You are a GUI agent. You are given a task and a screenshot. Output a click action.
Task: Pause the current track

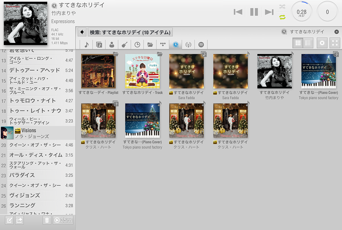(x=254, y=12)
